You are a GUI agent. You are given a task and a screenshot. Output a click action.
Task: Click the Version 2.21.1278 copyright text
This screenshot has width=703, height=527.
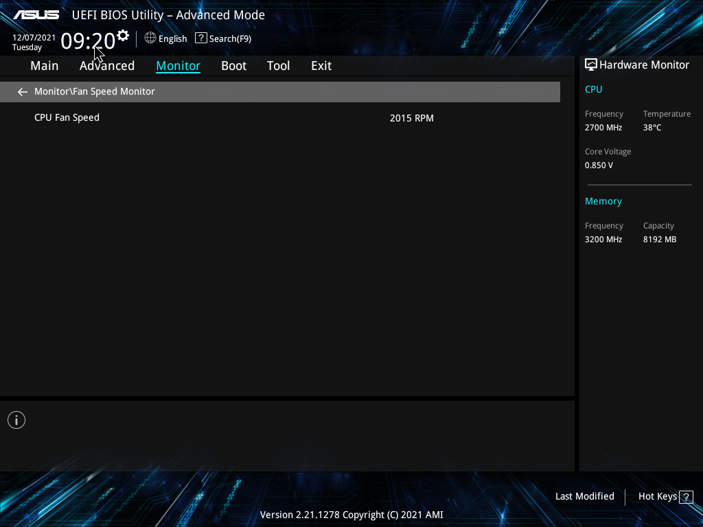pos(351,515)
